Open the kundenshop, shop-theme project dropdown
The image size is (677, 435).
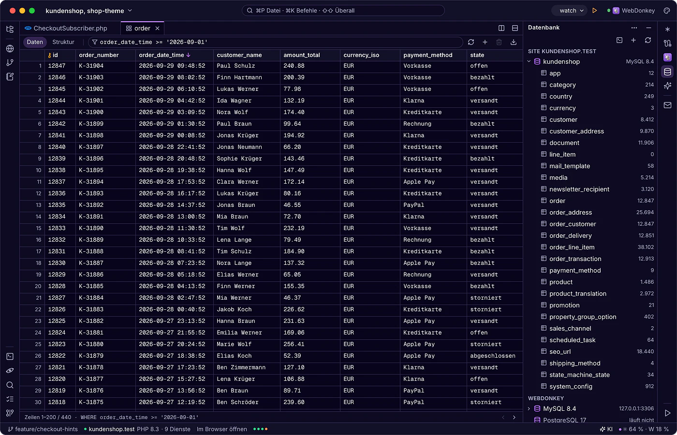click(x=89, y=11)
